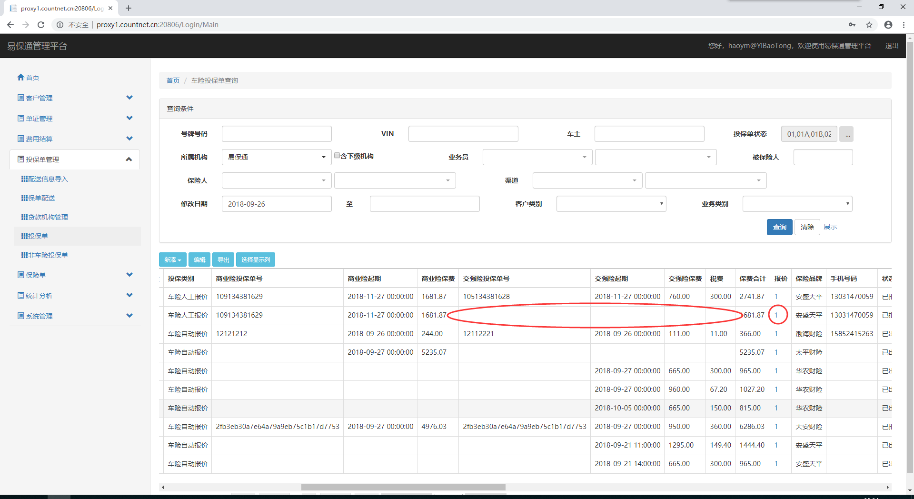Open the site security info icon
The height and width of the screenshot is (499, 914).
(x=60, y=25)
